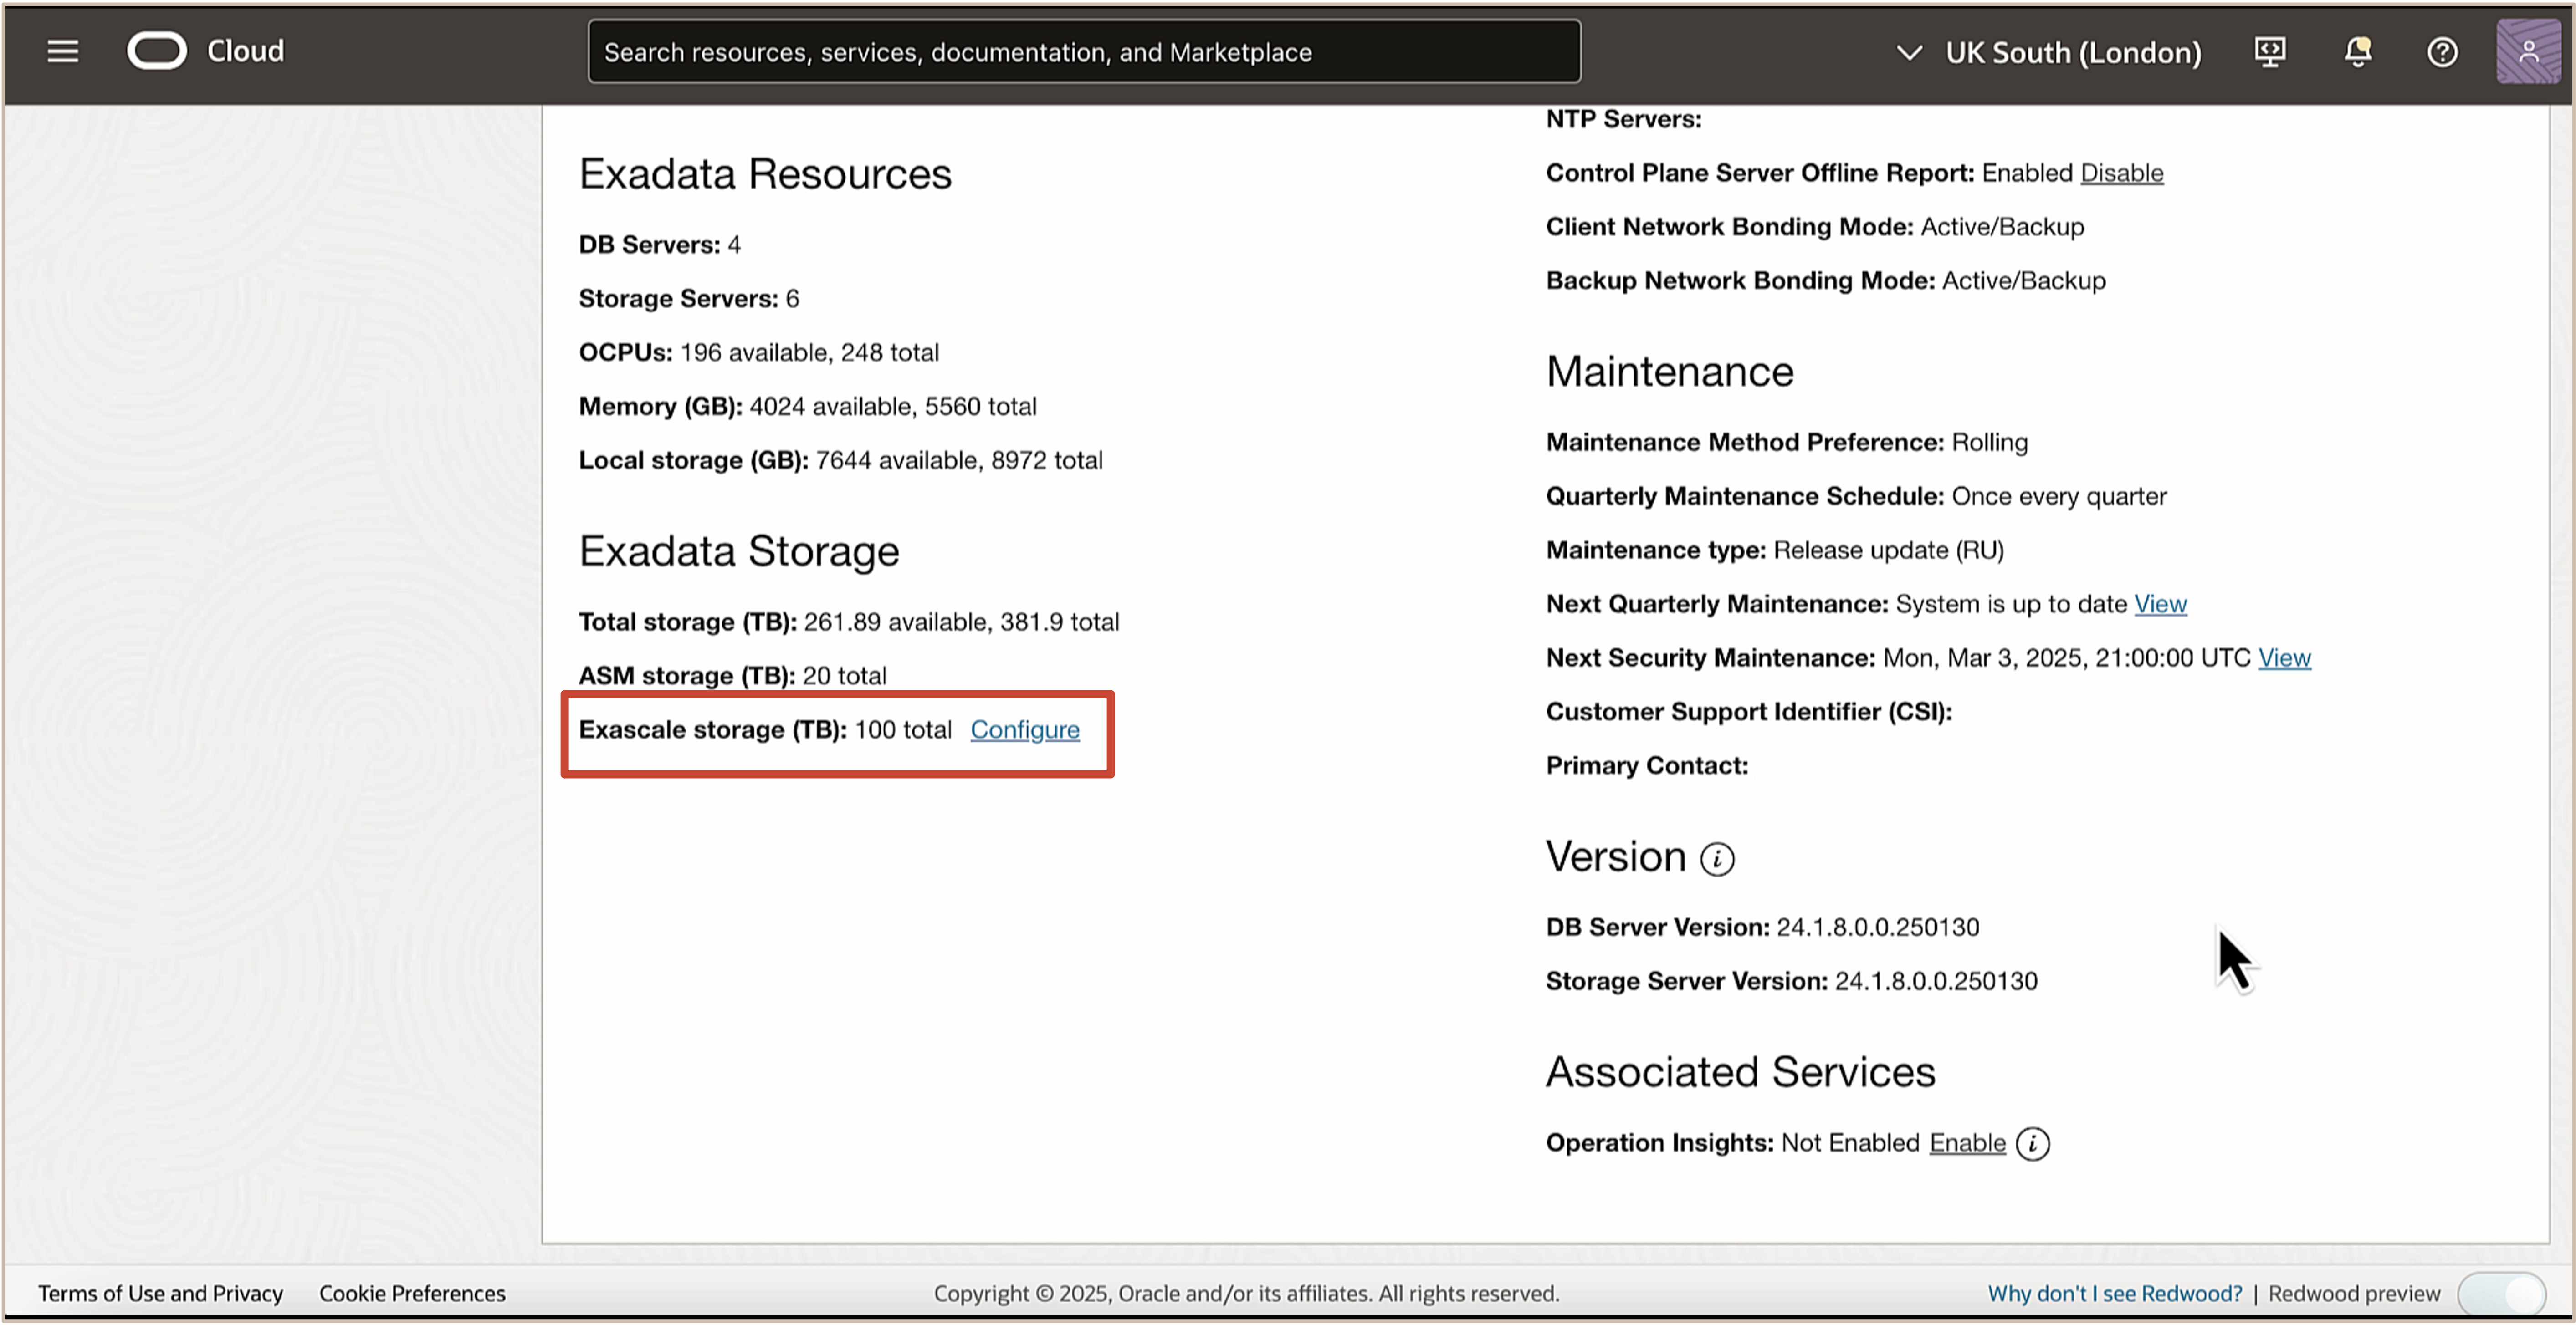2576x1325 pixels.
Task: Open Terms of Use and Privacy
Action: pos(160,1293)
